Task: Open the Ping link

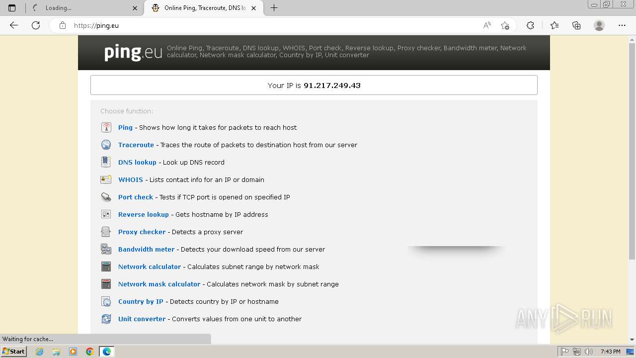Action: [x=125, y=127]
